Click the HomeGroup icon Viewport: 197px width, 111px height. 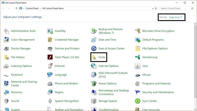137,57
